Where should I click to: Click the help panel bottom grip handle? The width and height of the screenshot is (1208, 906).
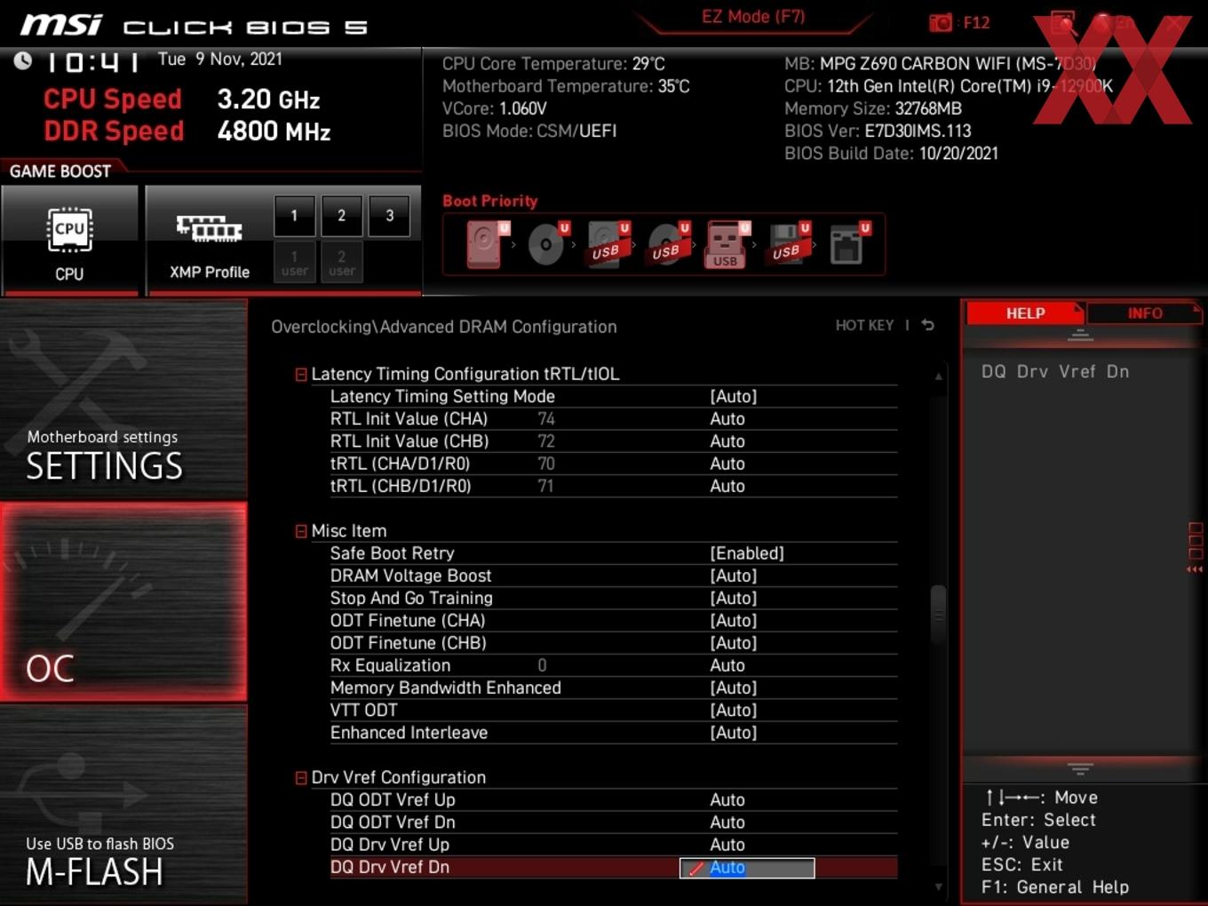point(1080,768)
